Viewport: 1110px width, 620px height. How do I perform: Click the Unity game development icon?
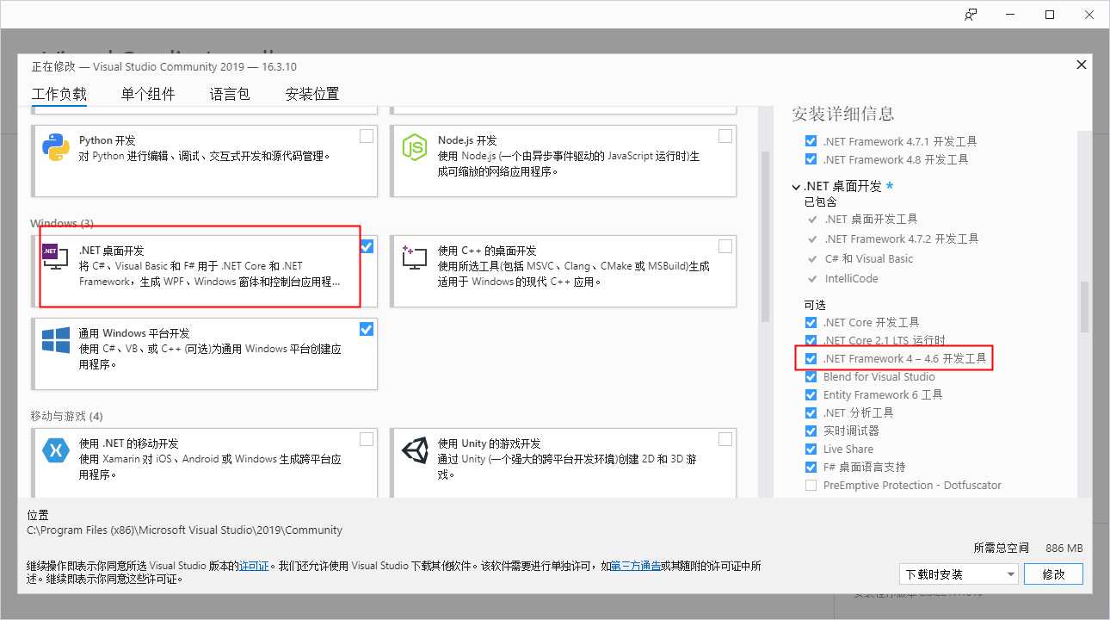pos(415,450)
